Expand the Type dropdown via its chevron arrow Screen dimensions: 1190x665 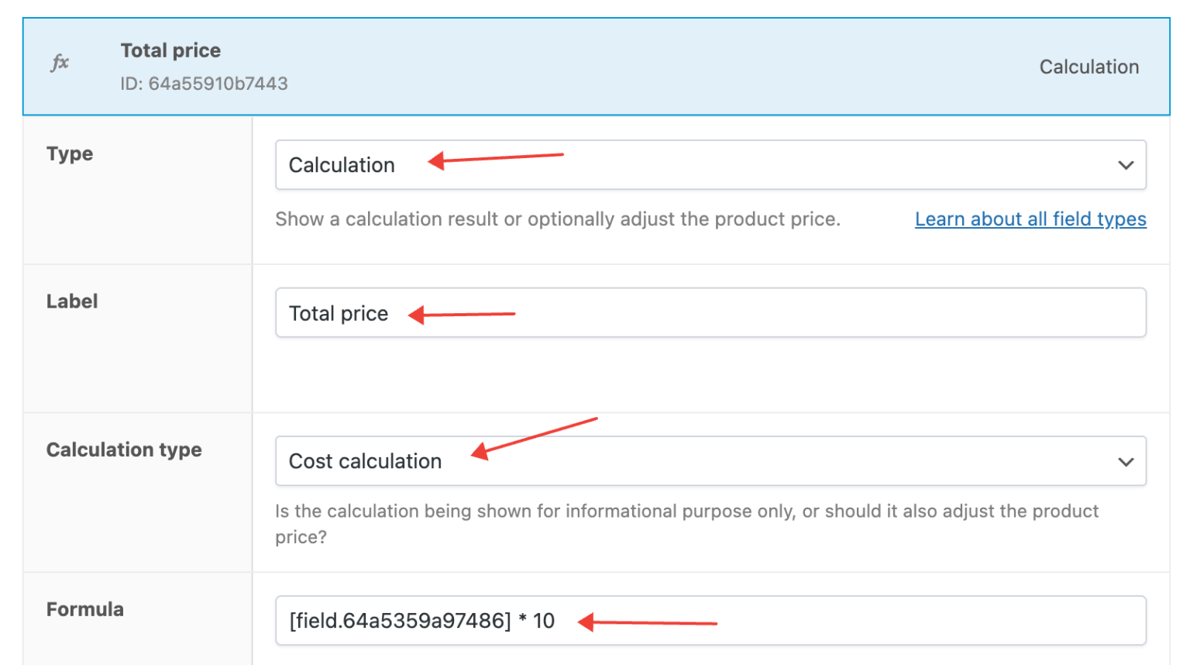pyautogui.click(x=1125, y=164)
